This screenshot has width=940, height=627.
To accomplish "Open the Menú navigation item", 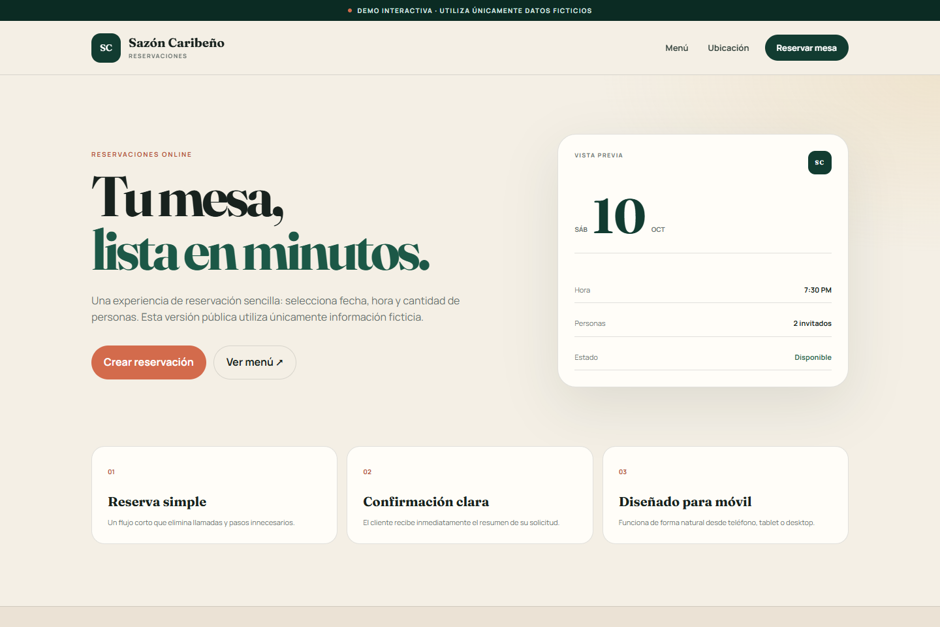I will (x=677, y=48).
